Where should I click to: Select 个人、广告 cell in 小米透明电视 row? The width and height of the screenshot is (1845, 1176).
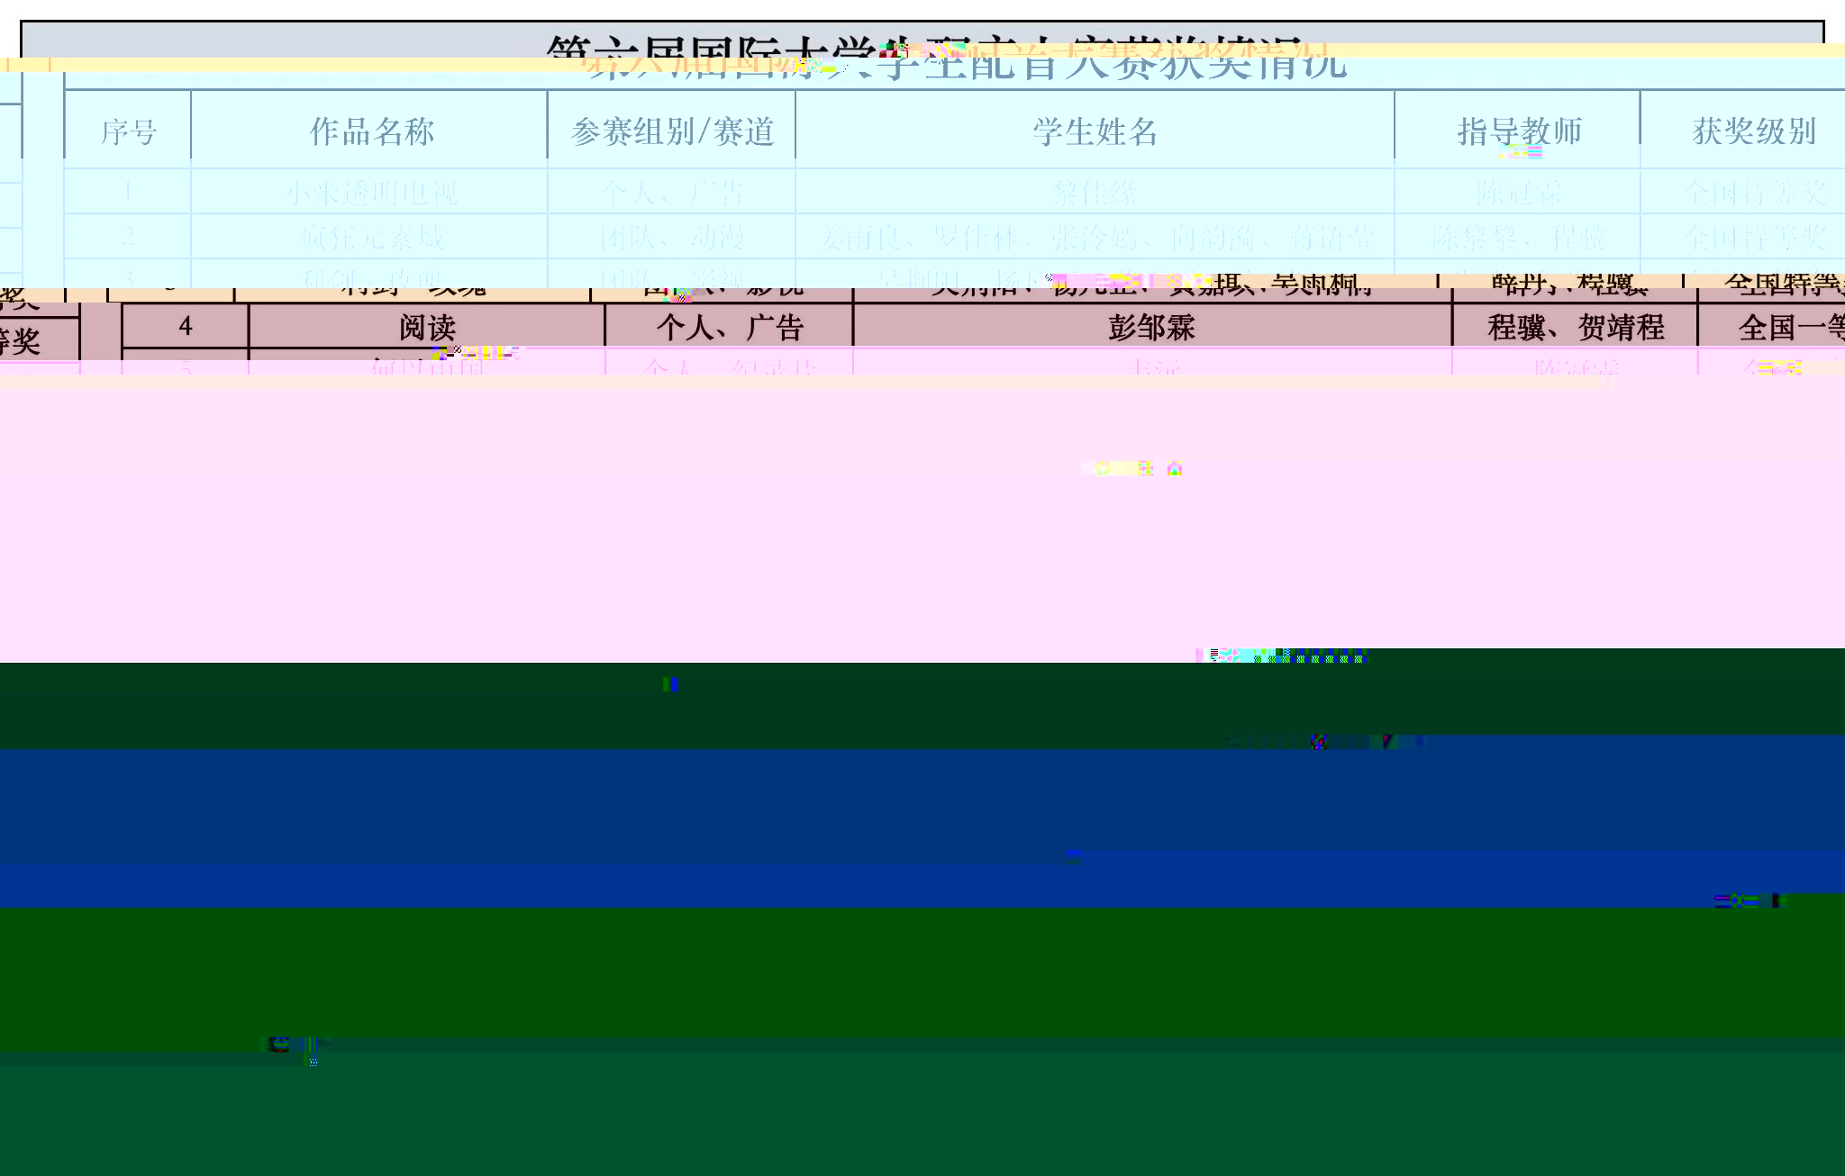pos(672,192)
